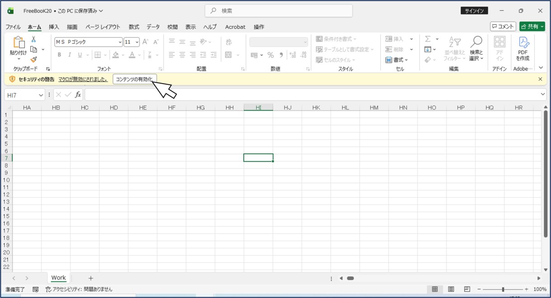The width and height of the screenshot is (551, 298).
Task: Click コンテンツの有効化 button
Action: [135, 79]
